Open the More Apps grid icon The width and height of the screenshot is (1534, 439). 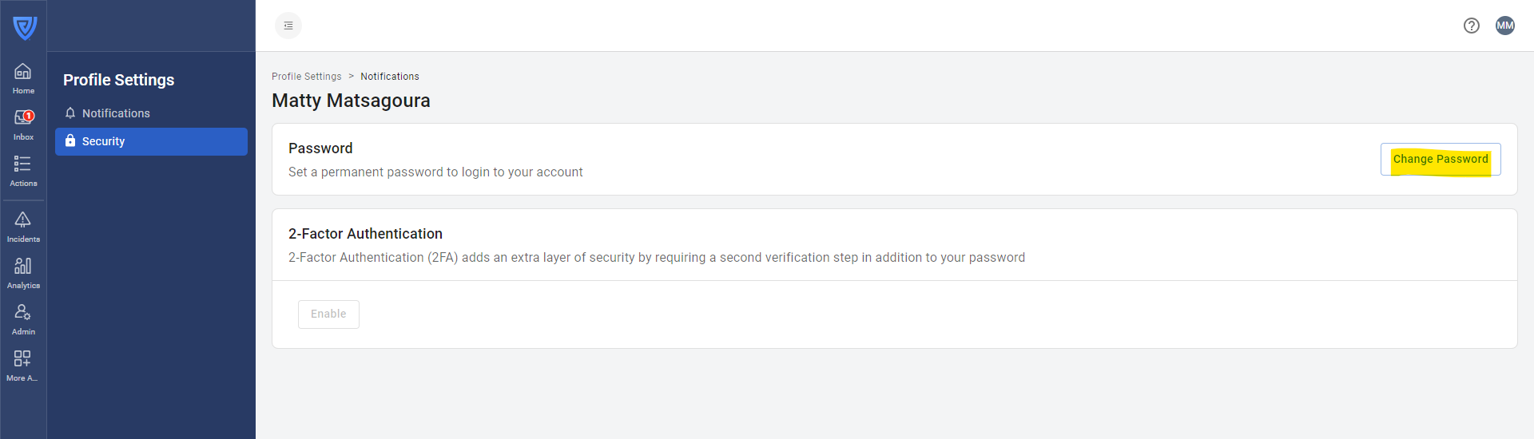(23, 366)
